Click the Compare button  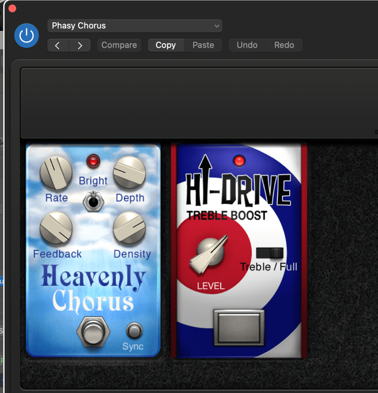[119, 45]
